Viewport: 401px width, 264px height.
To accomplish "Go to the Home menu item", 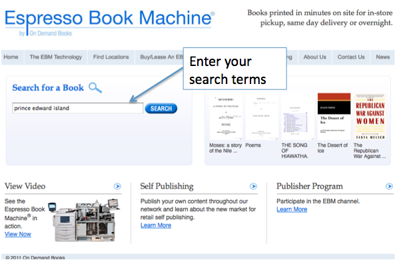I will tap(11, 57).
